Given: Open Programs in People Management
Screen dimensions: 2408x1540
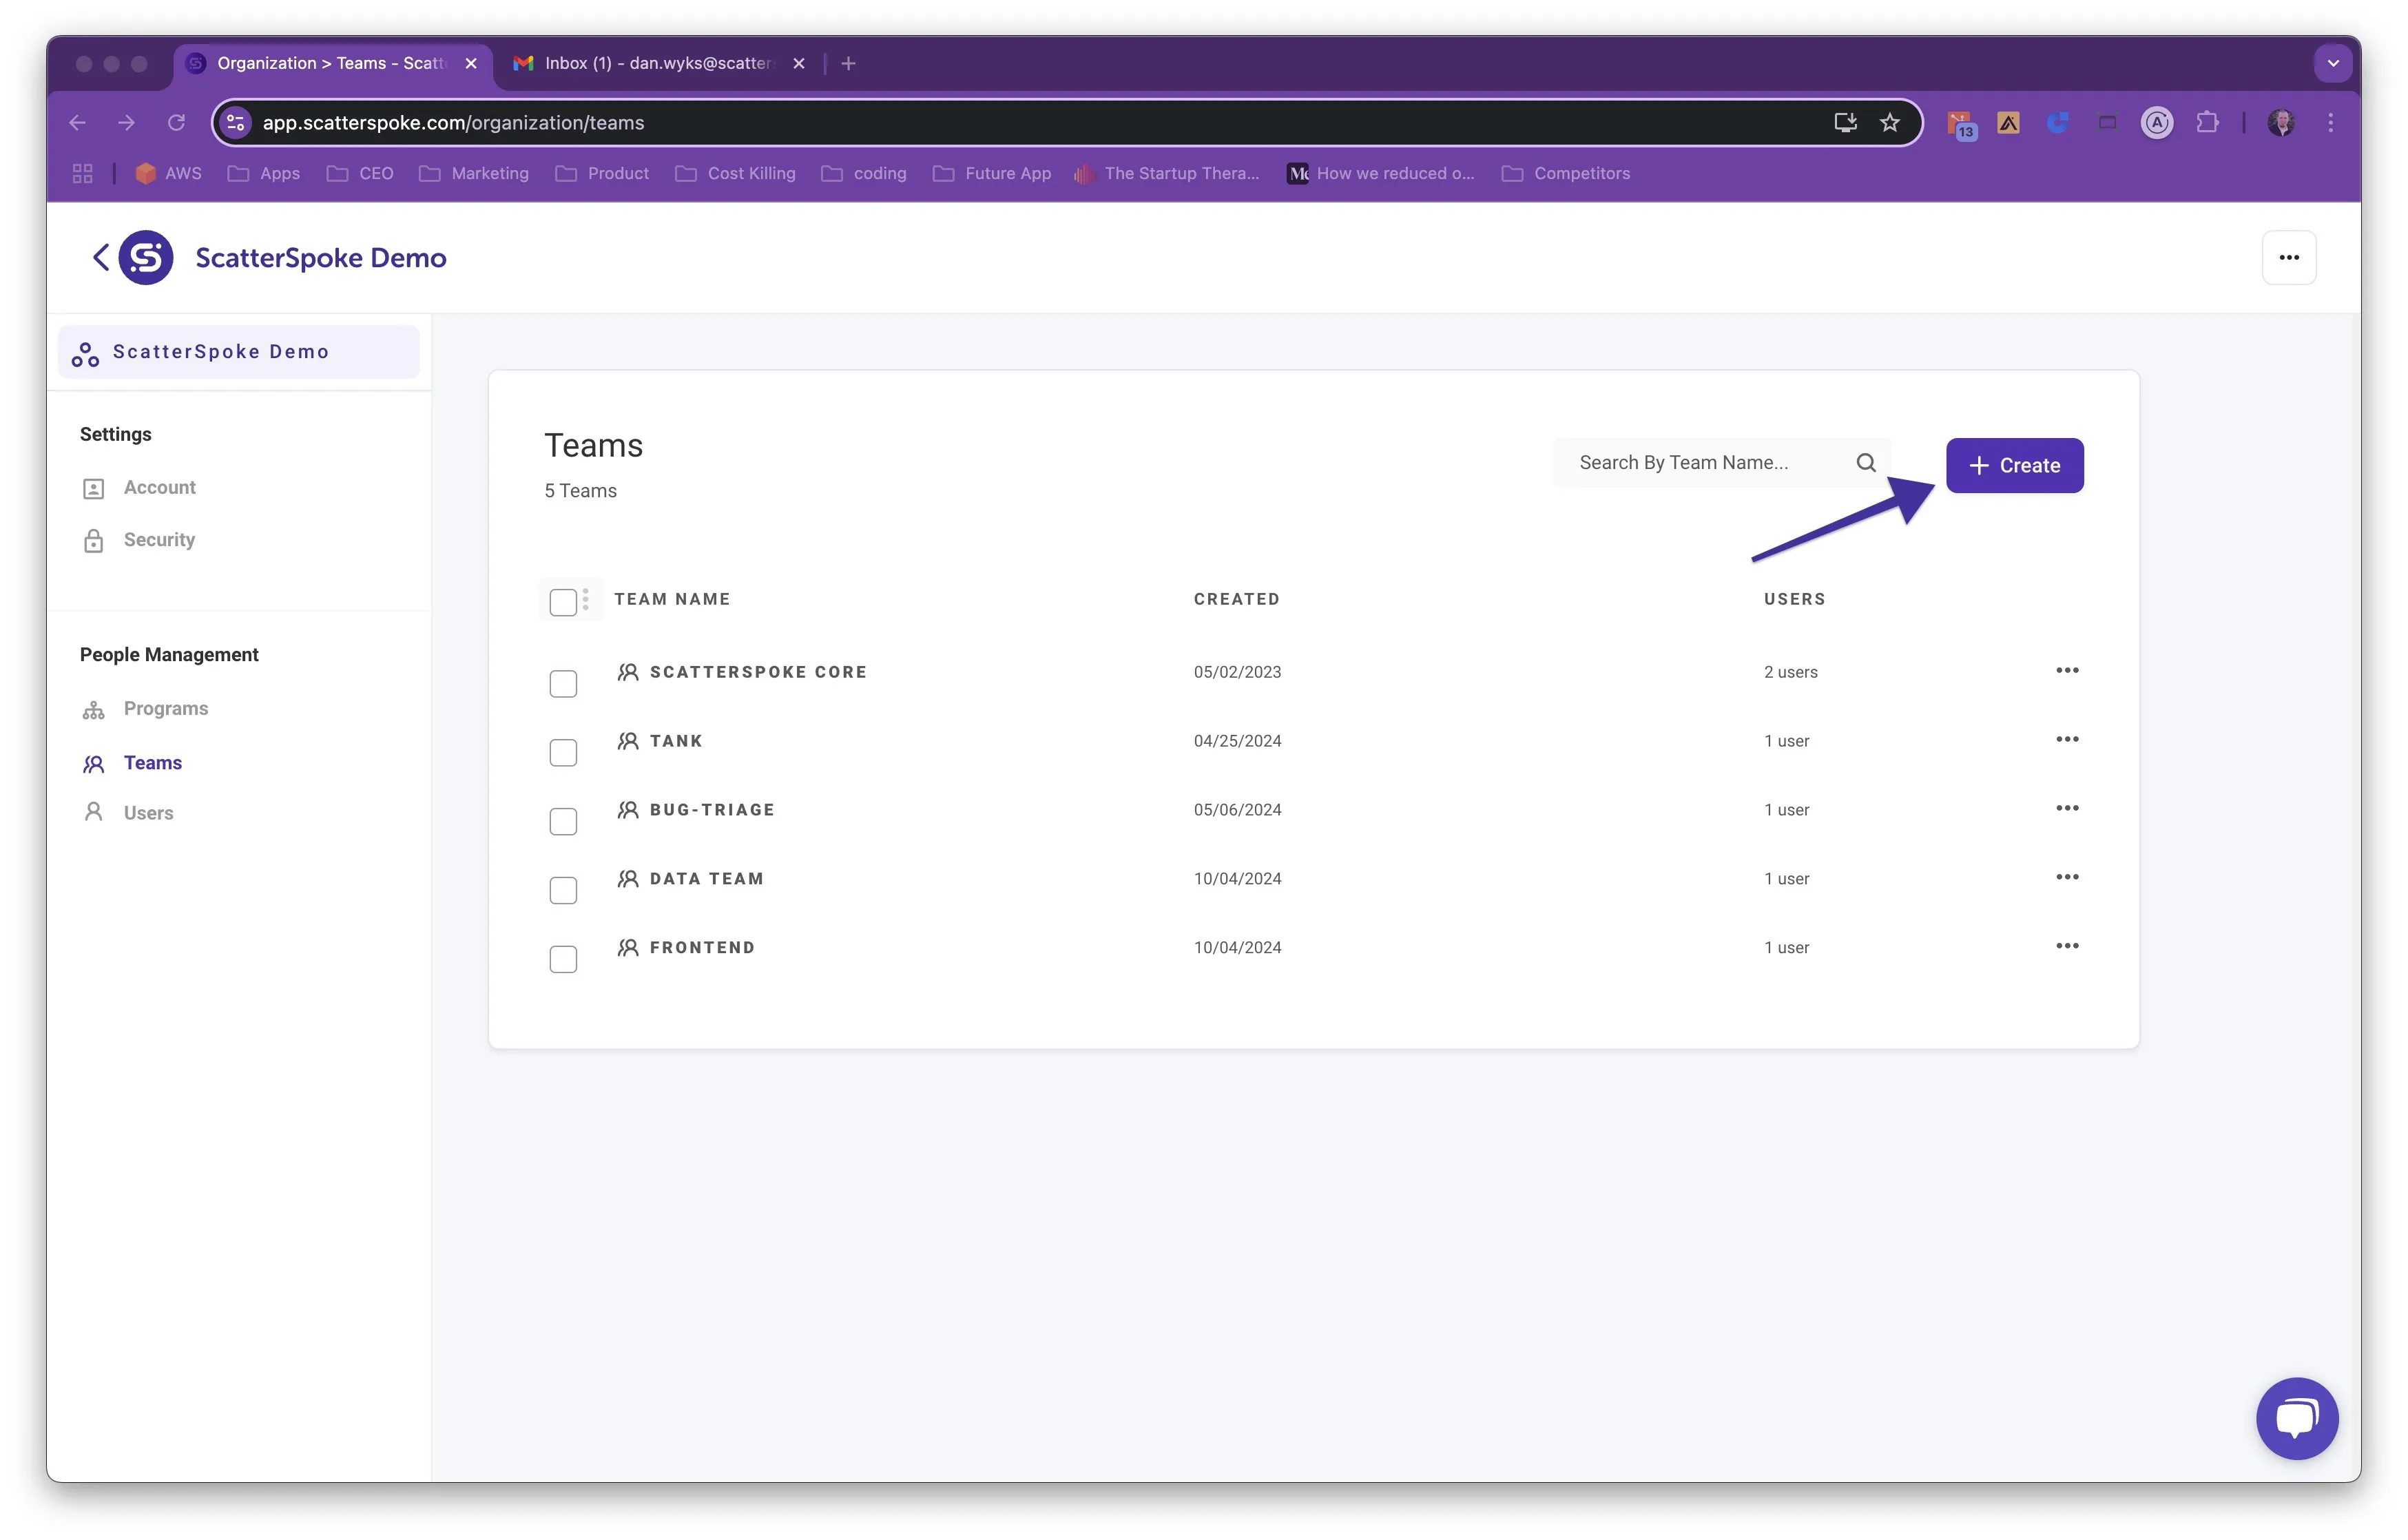Looking at the screenshot, I should click(165, 709).
